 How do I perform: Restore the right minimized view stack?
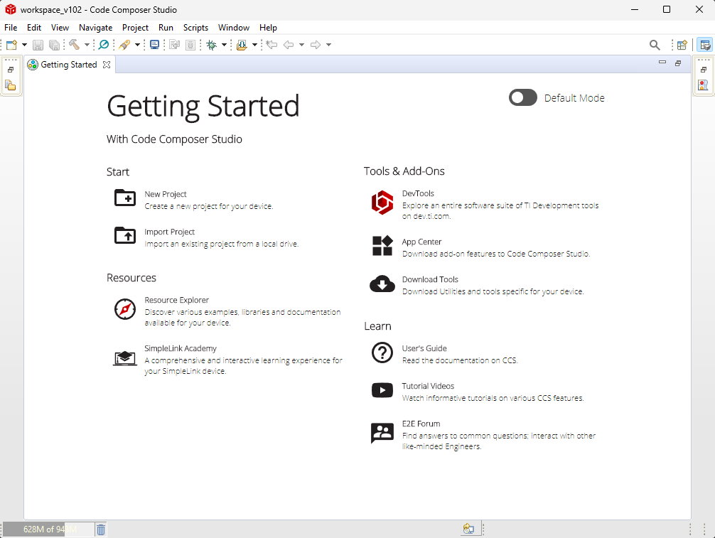coord(704,70)
